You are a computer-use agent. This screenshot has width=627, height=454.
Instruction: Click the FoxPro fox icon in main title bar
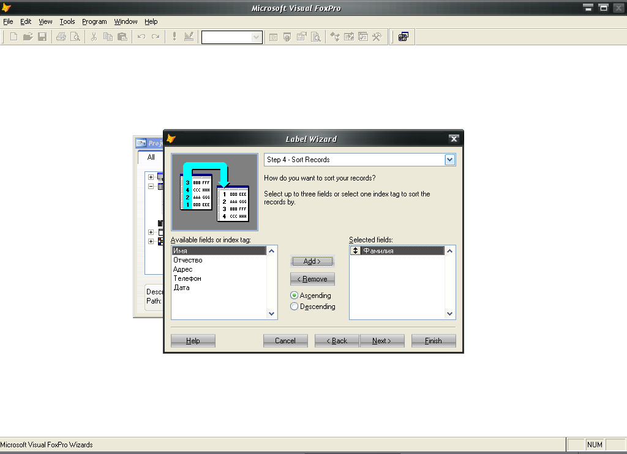(6, 7)
